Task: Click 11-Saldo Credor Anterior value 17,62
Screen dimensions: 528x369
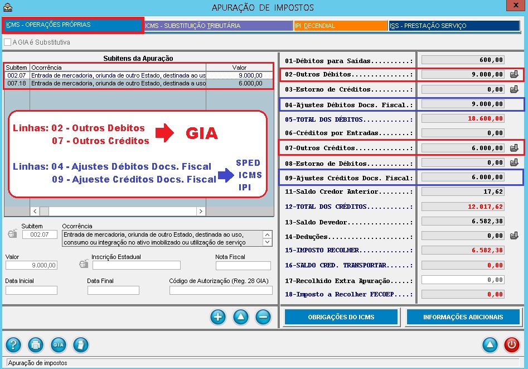Action: (x=463, y=191)
